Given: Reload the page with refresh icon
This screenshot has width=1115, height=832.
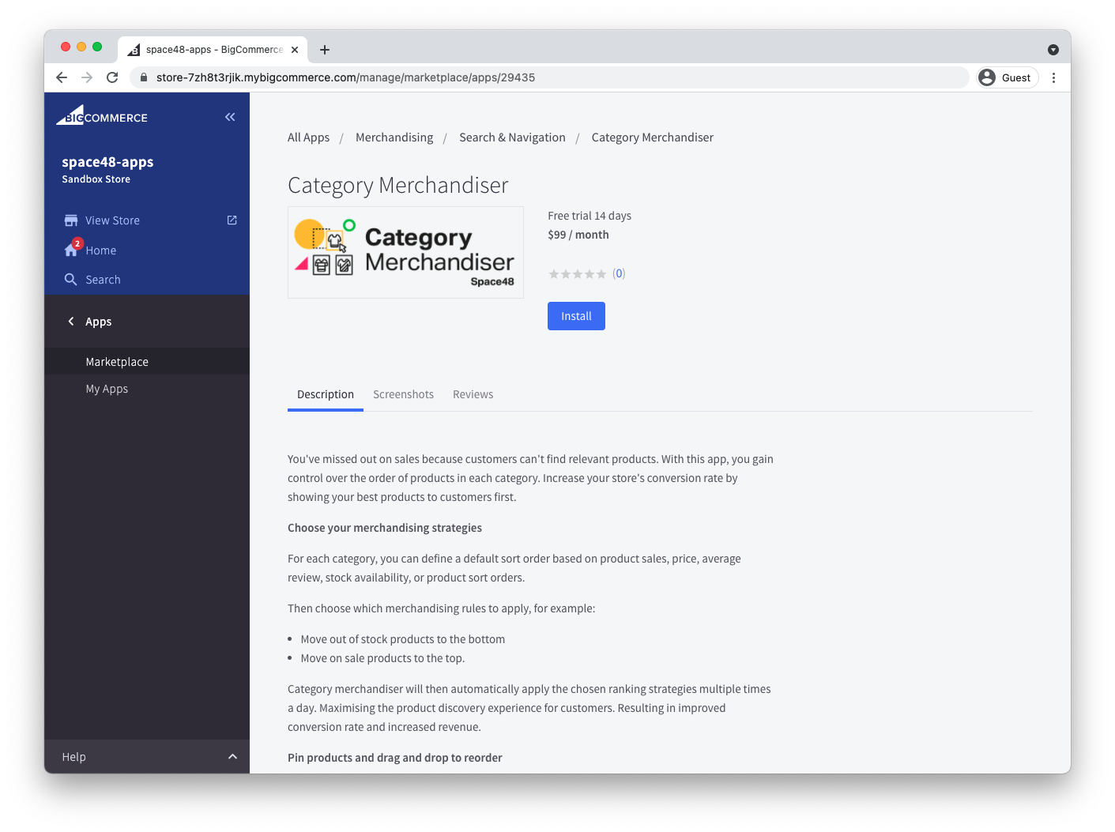Looking at the screenshot, I should (112, 77).
